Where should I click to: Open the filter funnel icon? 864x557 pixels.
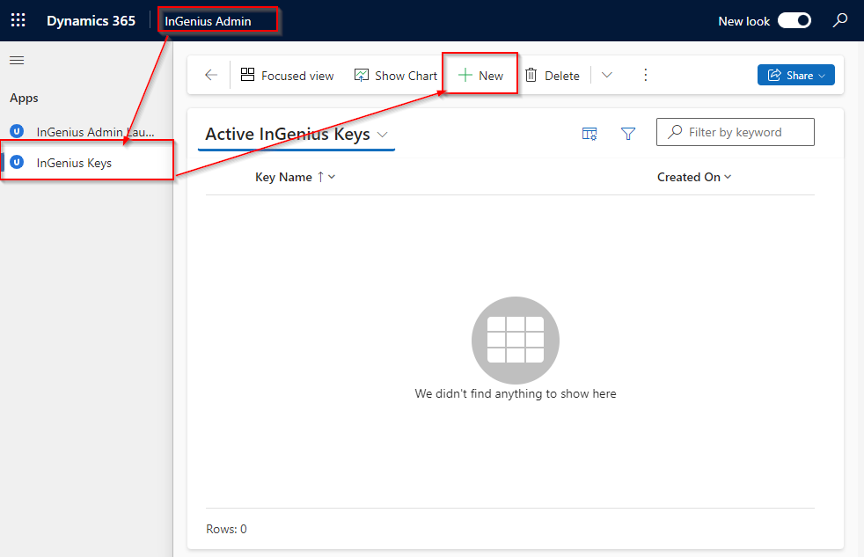pyautogui.click(x=628, y=133)
